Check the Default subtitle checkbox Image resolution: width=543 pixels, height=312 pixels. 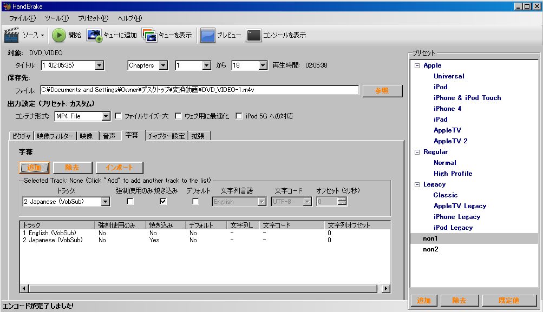click(x=195, y=201)
